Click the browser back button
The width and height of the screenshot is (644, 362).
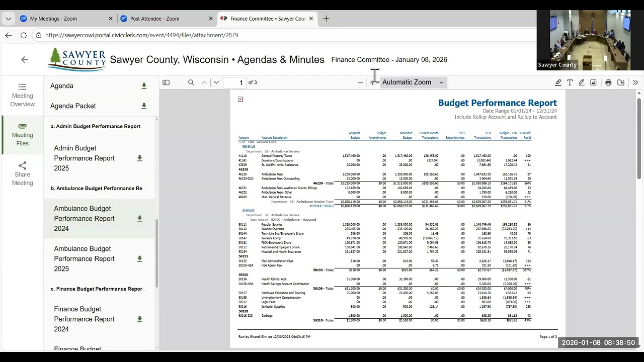(8, 35)
